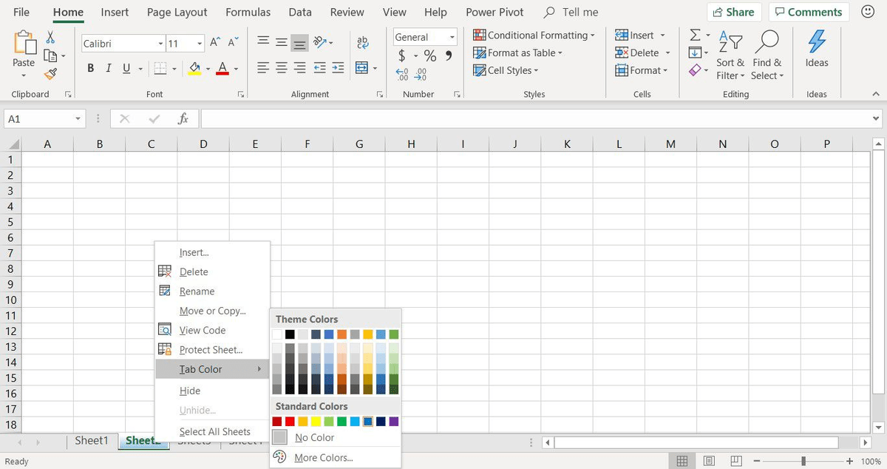Enable Wrap Text
The width and height of the screenshot is (887, 469).
click(362, 43)
